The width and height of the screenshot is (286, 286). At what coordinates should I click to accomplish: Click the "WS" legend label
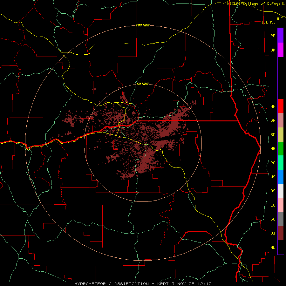pyautogui.click(x=273, y=177)
